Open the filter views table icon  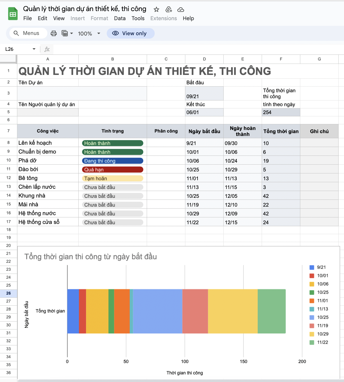[65, 33]
